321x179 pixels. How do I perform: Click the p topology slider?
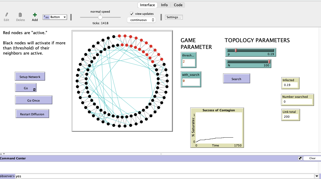(250, 50)
